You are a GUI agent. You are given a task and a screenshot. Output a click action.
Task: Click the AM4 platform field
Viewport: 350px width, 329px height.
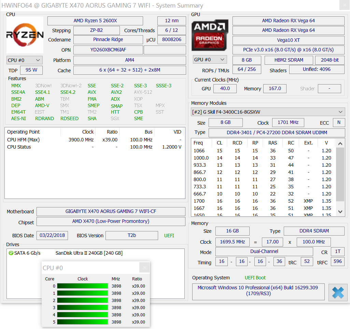(x=130, y=60)
